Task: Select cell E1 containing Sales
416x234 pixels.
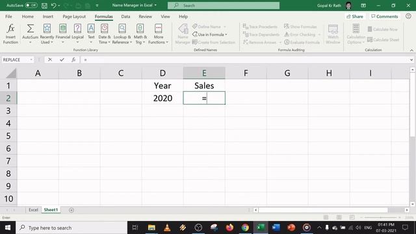Action: pyautogui.click(x=204, y=85)
